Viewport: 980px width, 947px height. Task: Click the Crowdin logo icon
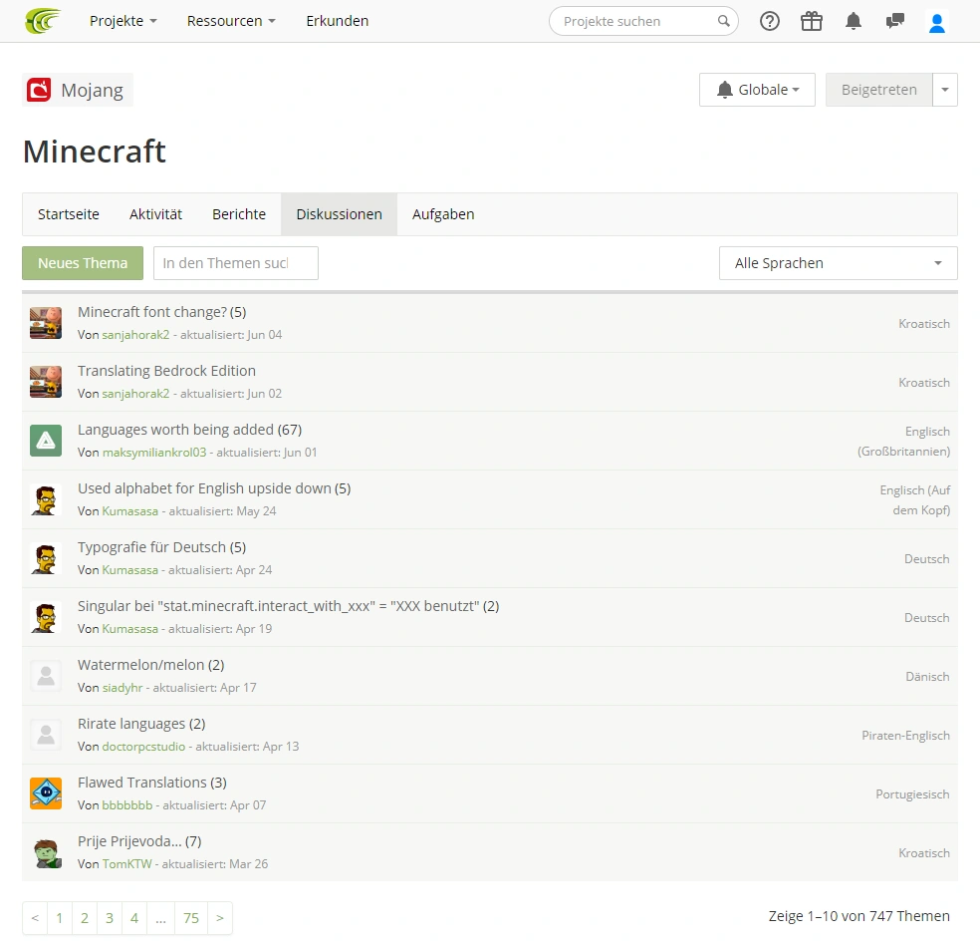click(43, 21)
